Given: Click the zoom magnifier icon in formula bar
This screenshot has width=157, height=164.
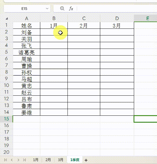Looking at the screenshot, I should [x=62, y=8].
